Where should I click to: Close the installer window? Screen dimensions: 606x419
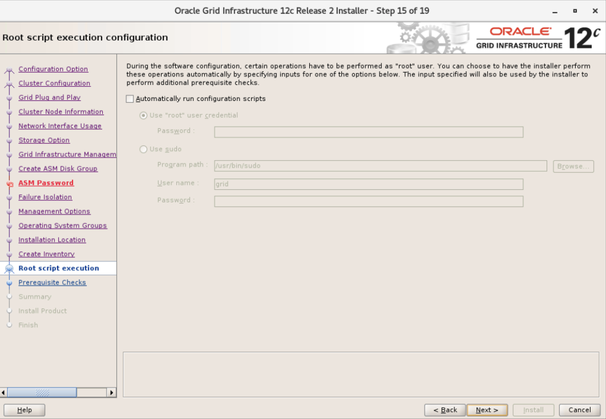(x=595, y=11)
